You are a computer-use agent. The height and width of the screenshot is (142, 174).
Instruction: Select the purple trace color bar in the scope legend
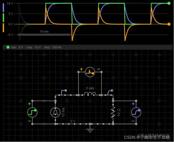tap(3, 8)
